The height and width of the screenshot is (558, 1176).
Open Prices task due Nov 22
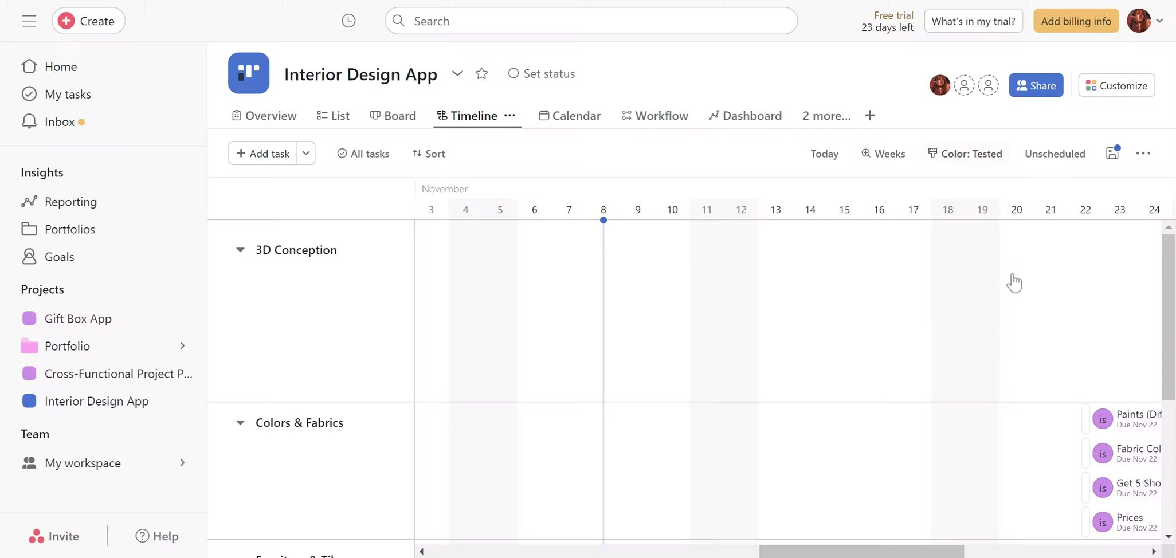[1123, 522]
